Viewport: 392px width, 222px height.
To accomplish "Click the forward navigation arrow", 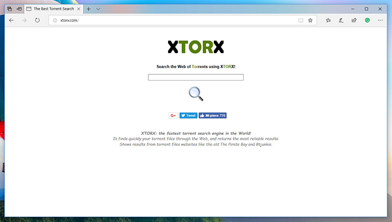I will [24, 21].
